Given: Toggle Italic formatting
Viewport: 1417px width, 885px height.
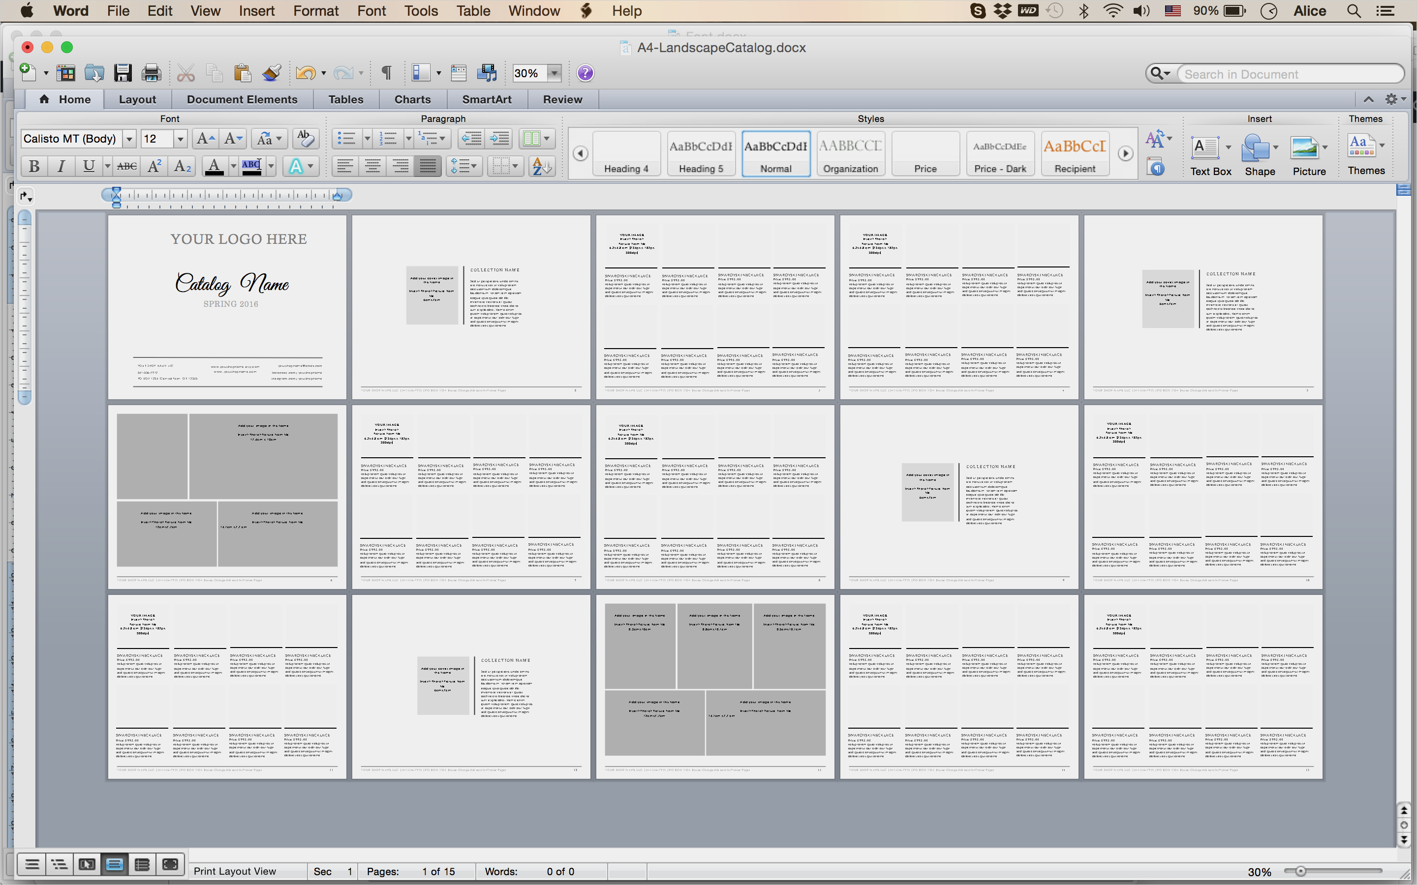Looking at the screenshot, I should point(61,166).
